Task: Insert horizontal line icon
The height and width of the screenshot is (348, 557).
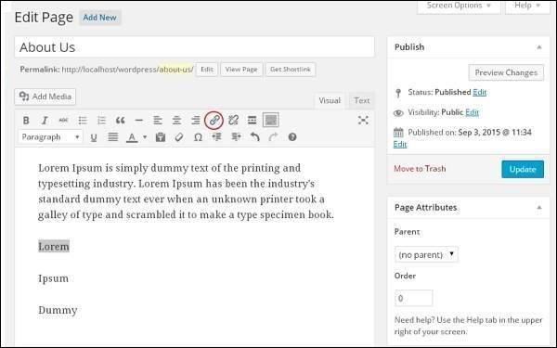Action: pos(139,121)
